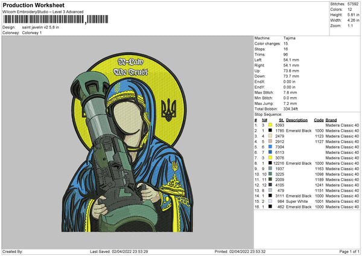Click 'Emerald Black' in the 3111 stitches row

click(x=299, y=196)
